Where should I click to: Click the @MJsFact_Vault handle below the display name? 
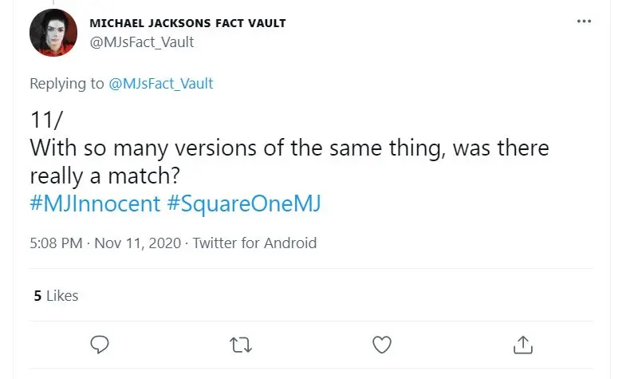coord(142,42)
